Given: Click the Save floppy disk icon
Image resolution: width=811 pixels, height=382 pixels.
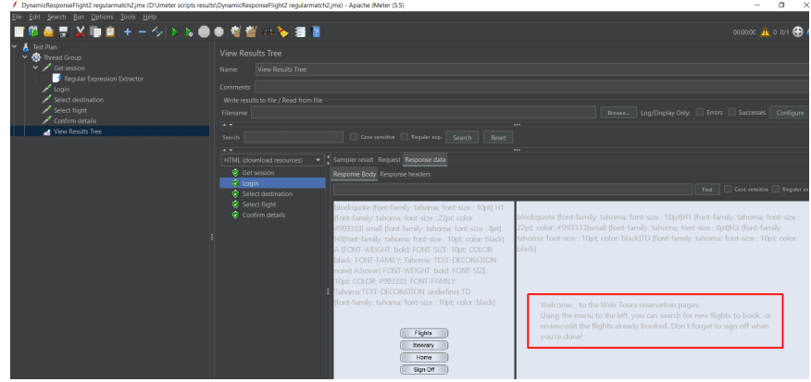Looking at the screenshot, I should pyautogui.click(x=63, y=32).
